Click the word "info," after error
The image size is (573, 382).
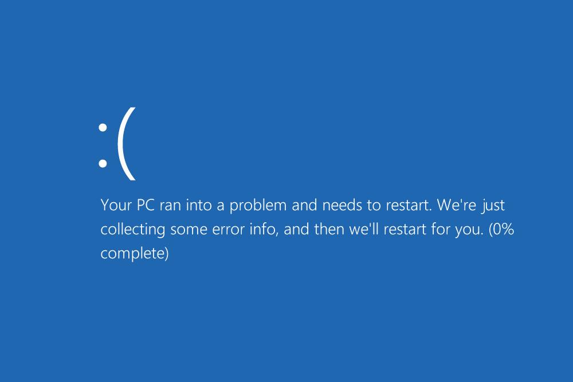point(265,230)
